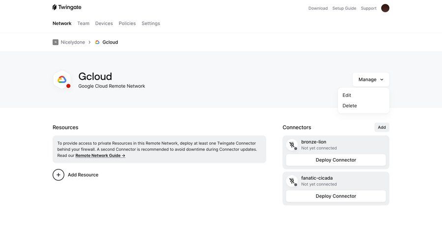Click the Add Resource plus icon
Image resolution: width=442 pixels, height=237 pixels.
coord(58,175)
